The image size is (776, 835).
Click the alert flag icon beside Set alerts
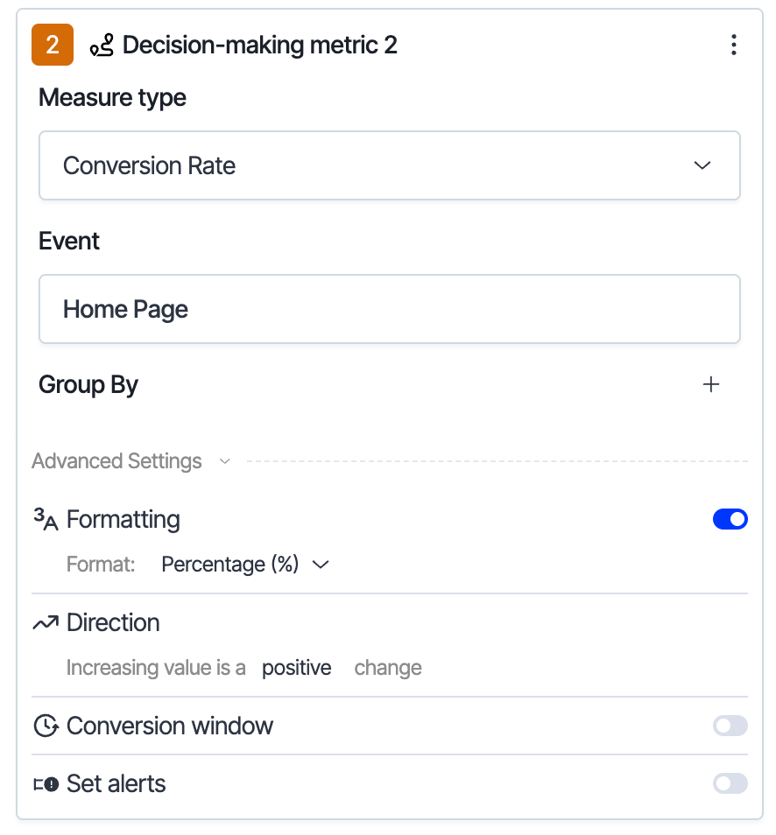(x=46, y=783)
